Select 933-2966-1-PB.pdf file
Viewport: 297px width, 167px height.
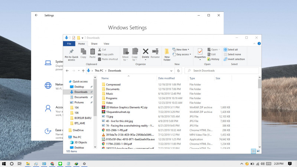tap(117, 130)
